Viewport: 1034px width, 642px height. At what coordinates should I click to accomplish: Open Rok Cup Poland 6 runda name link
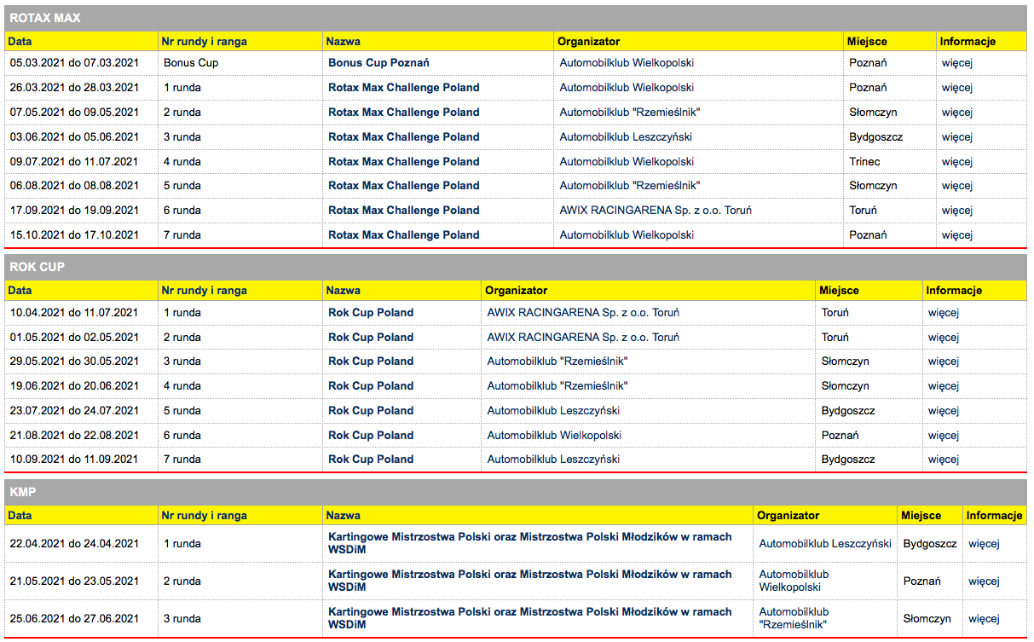[x=371, y=436]
